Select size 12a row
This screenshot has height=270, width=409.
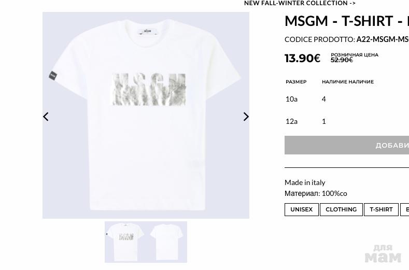(347, 122)
